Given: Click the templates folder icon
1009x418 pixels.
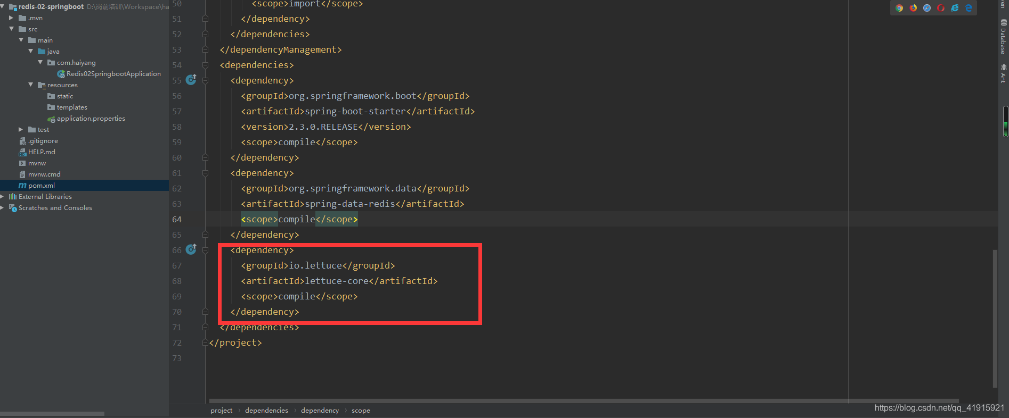Looking at the screenshot, I should click(51, 107).
